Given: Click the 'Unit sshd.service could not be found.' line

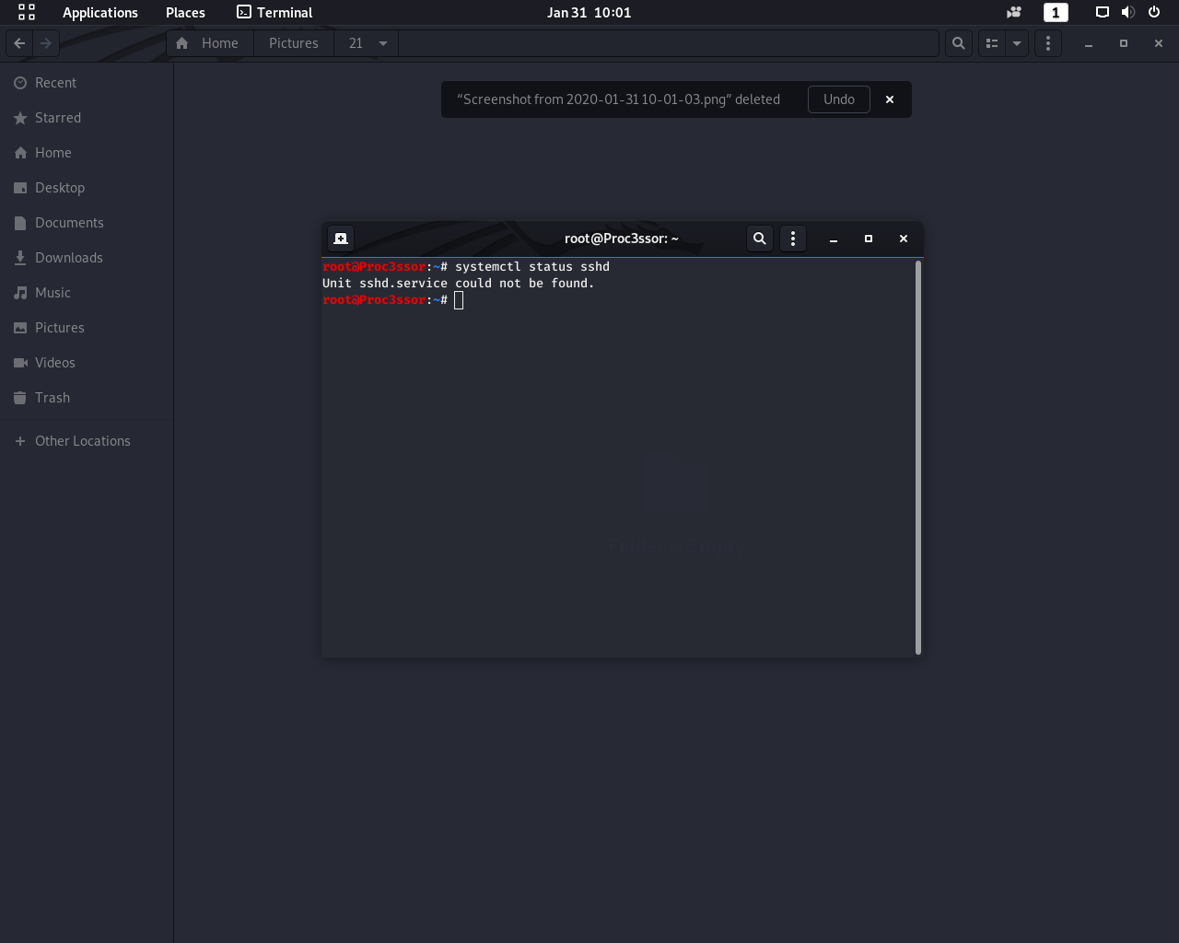Looking at the screenshot, I should coord(459,284).
